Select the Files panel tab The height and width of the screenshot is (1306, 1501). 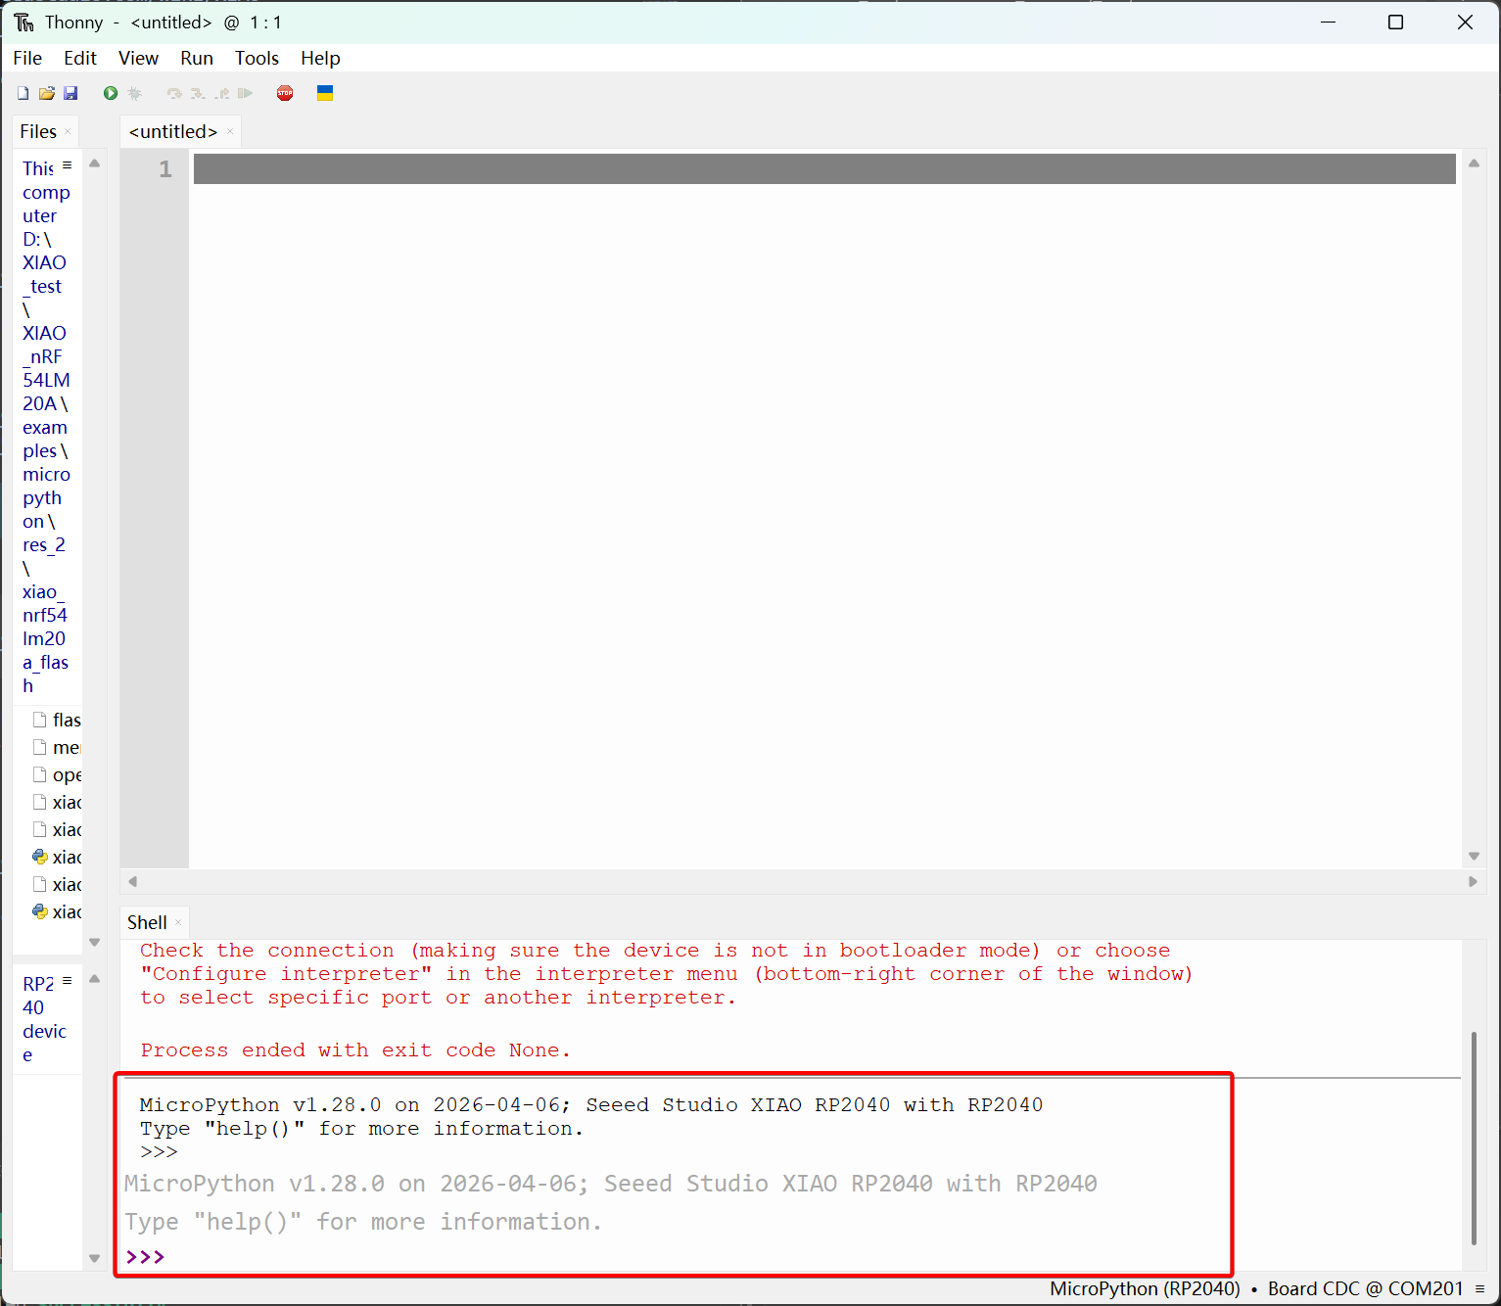[x=38, y=131]
